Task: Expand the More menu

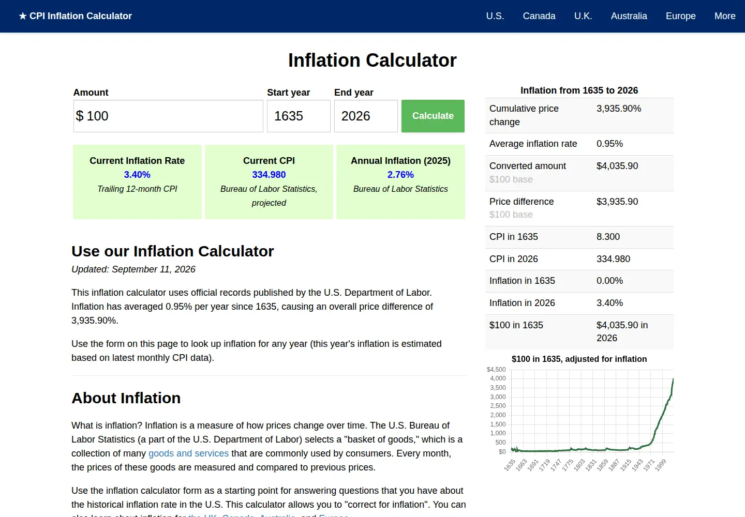Action: point(725,16)
